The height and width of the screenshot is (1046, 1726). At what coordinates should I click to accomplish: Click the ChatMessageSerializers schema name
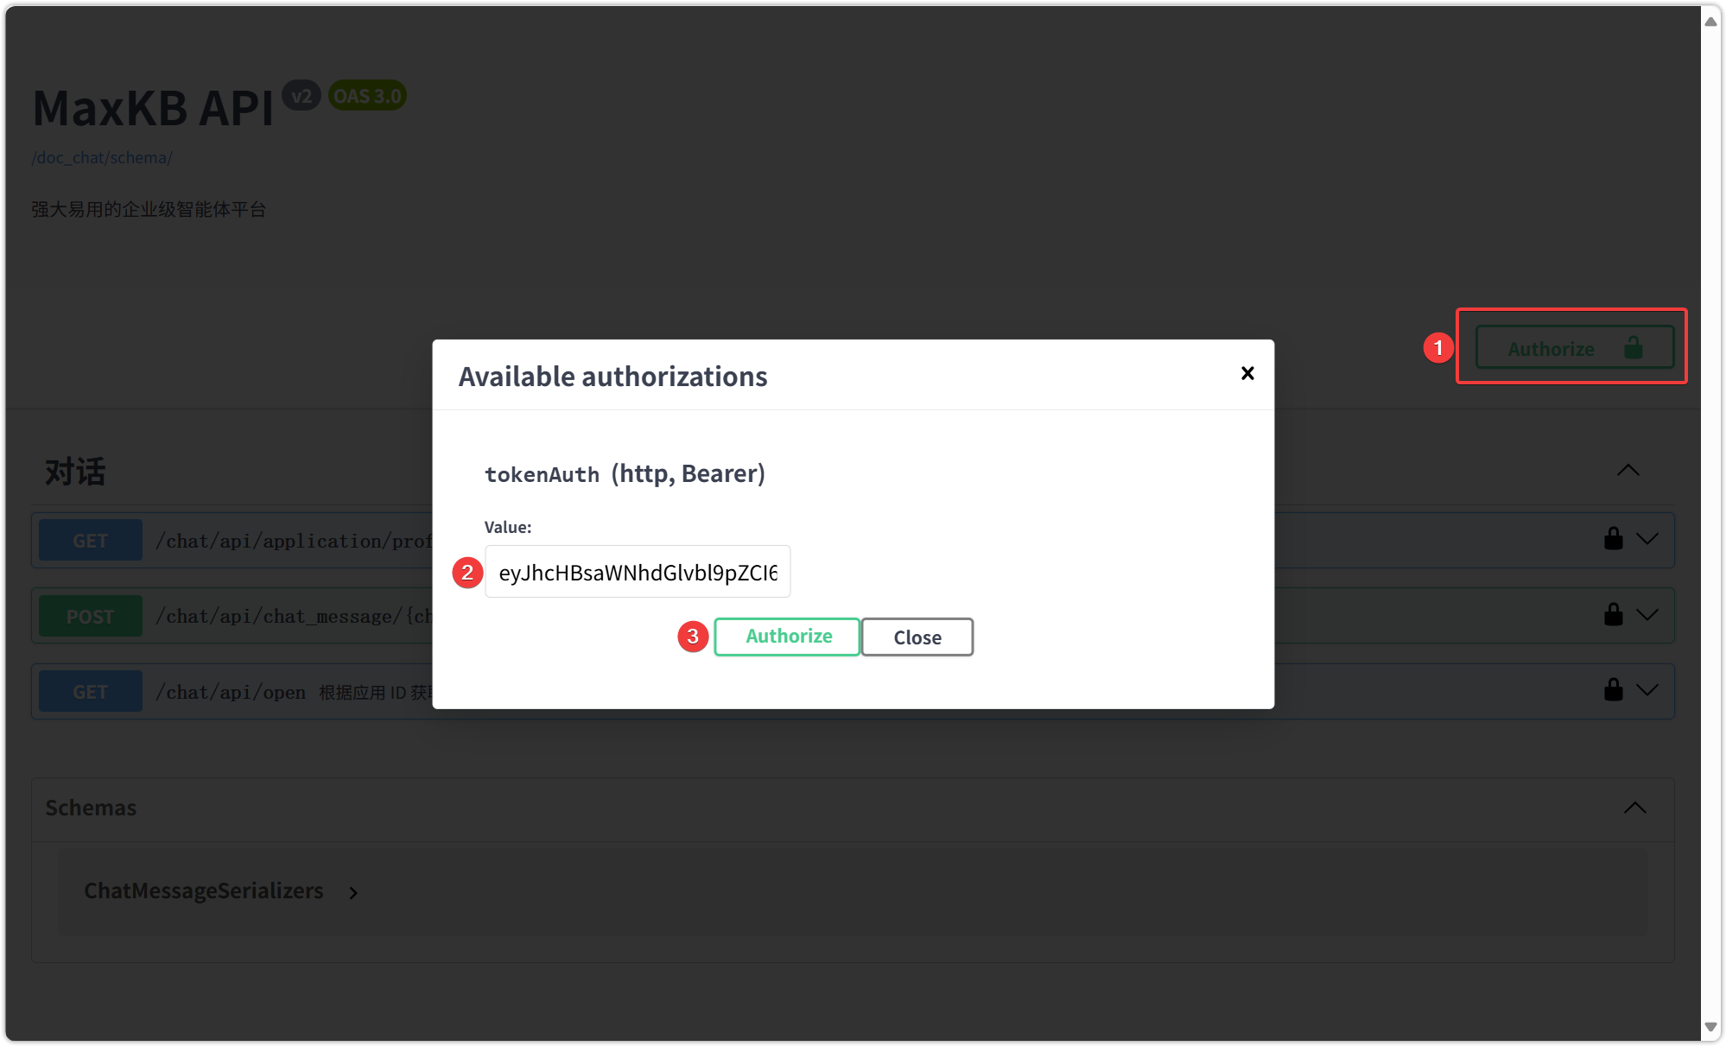[x=204, y=891]
